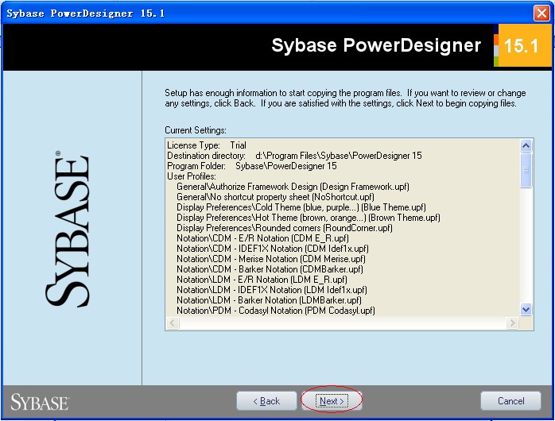The height and width of the screenshot is (421, 555).
Task: Click the License Type: Trial line
Action: pos(207,145)
